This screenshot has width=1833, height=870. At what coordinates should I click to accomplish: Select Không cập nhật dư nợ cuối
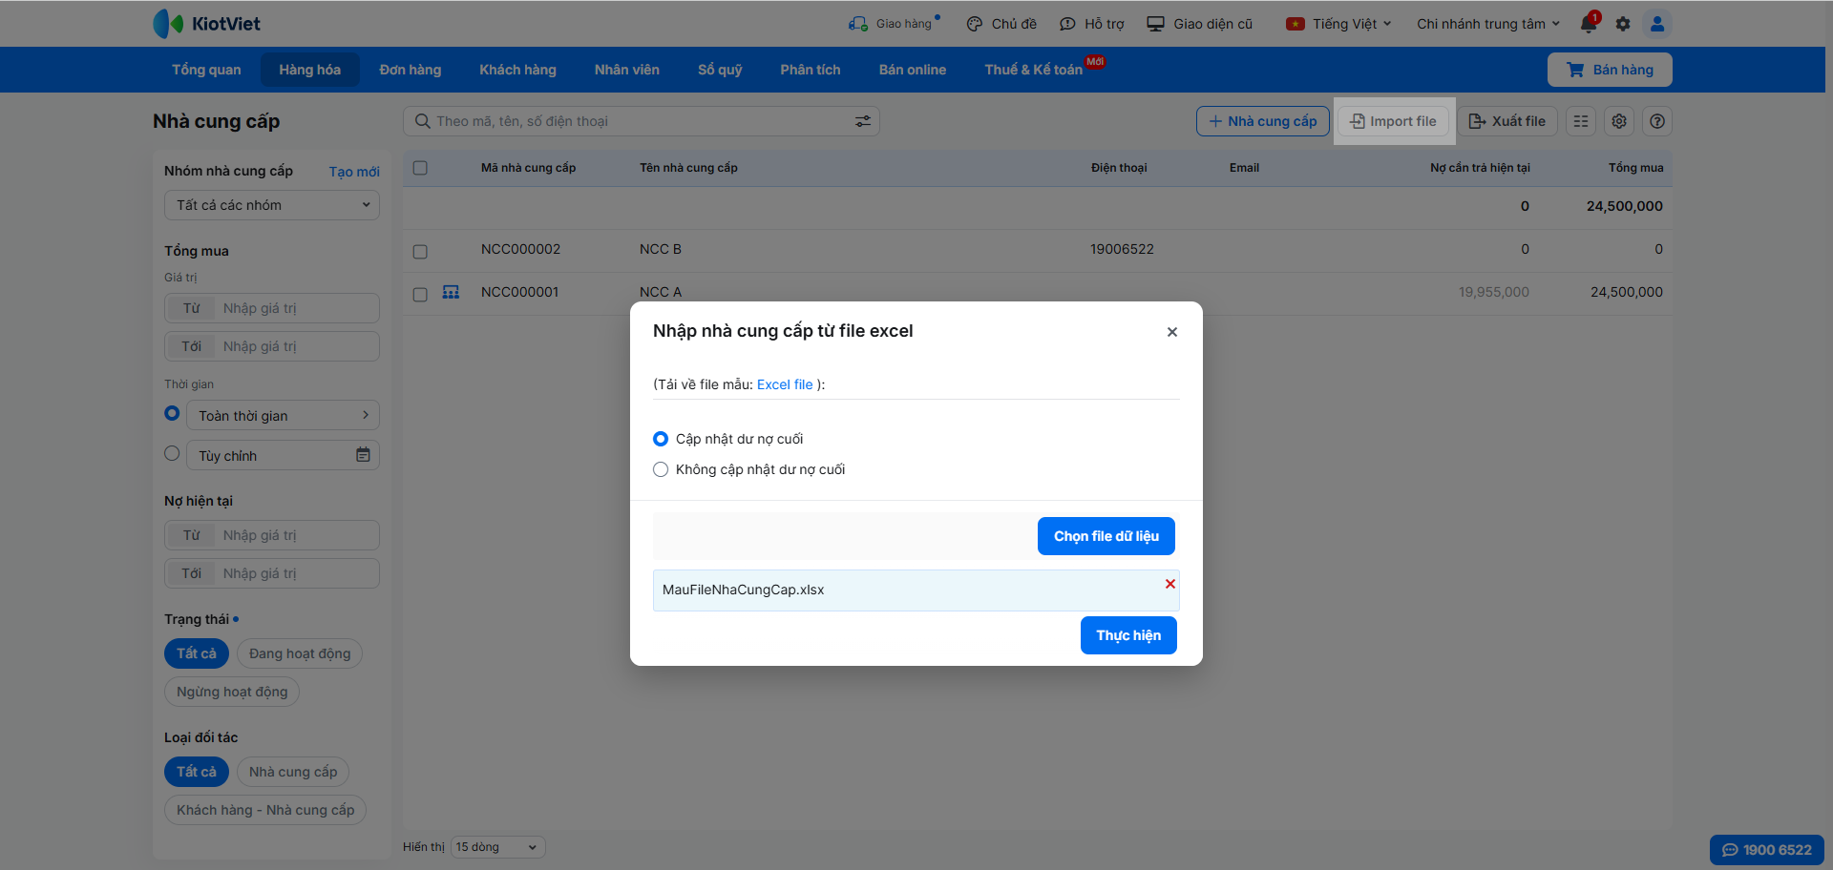(x=661, y=469)
